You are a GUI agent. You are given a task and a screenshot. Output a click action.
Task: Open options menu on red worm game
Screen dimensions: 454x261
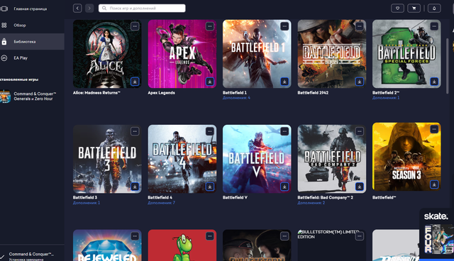click(210, 236)
